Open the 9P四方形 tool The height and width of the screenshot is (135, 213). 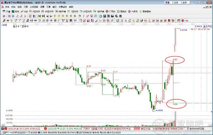48,11
